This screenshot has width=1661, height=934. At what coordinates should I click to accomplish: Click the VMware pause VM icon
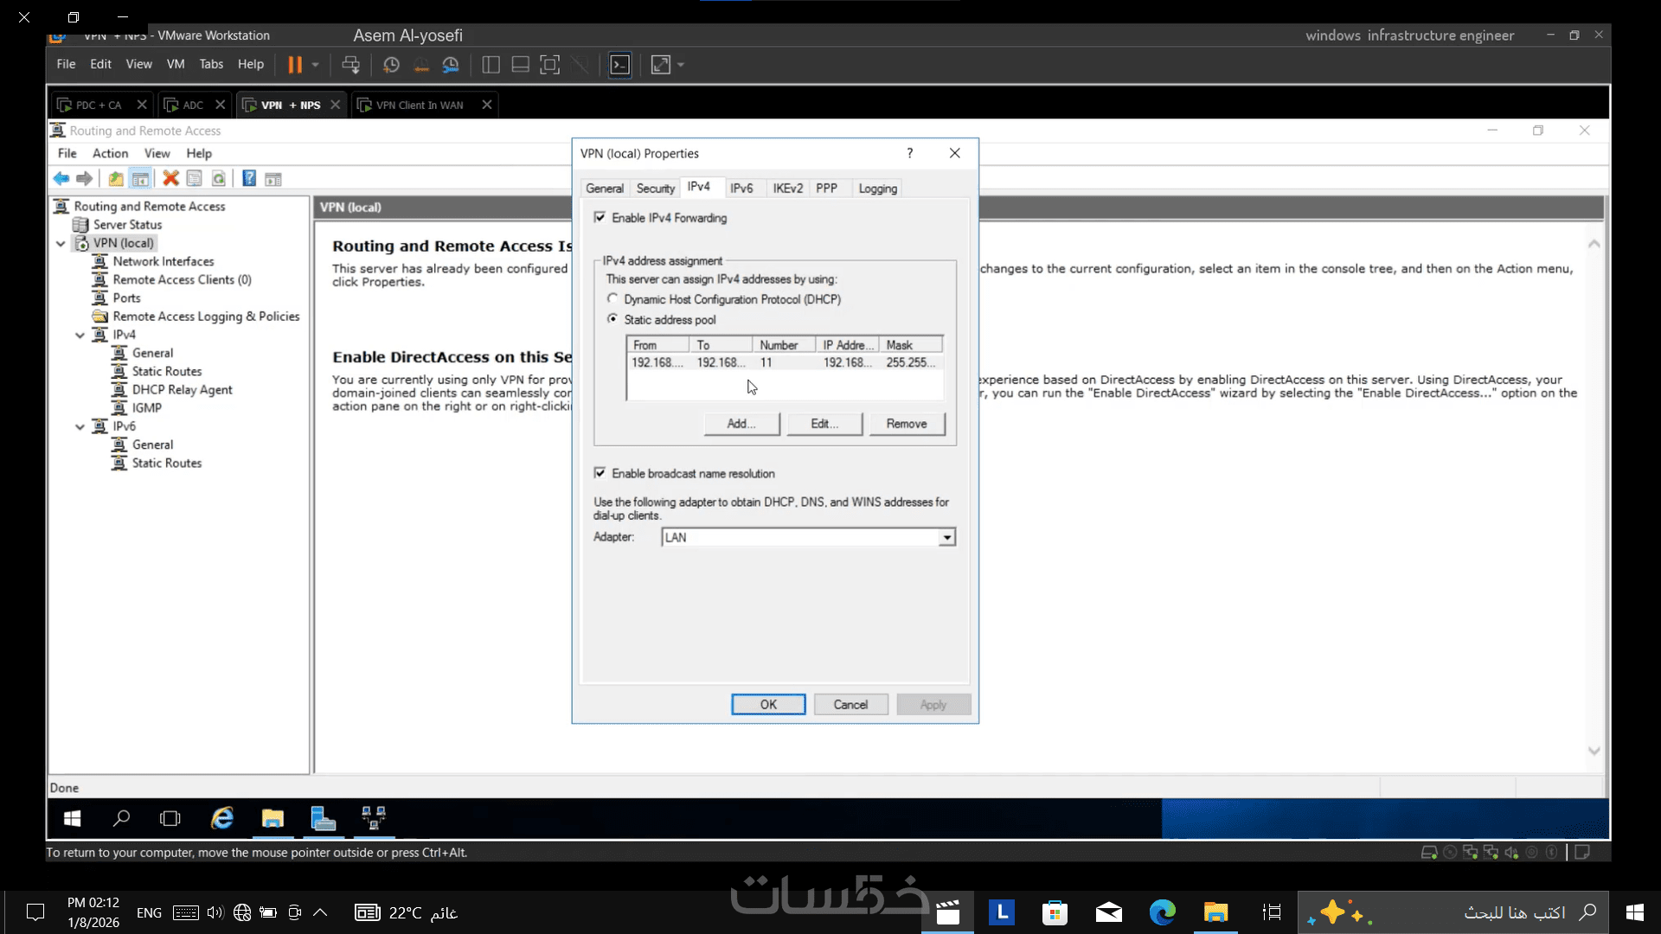295,65
